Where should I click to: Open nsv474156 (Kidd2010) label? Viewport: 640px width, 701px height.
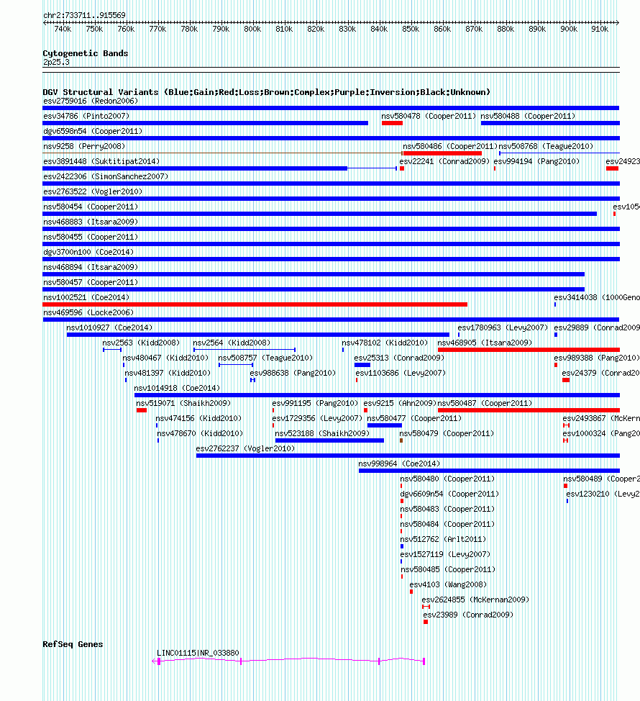(x=198, y=418)
